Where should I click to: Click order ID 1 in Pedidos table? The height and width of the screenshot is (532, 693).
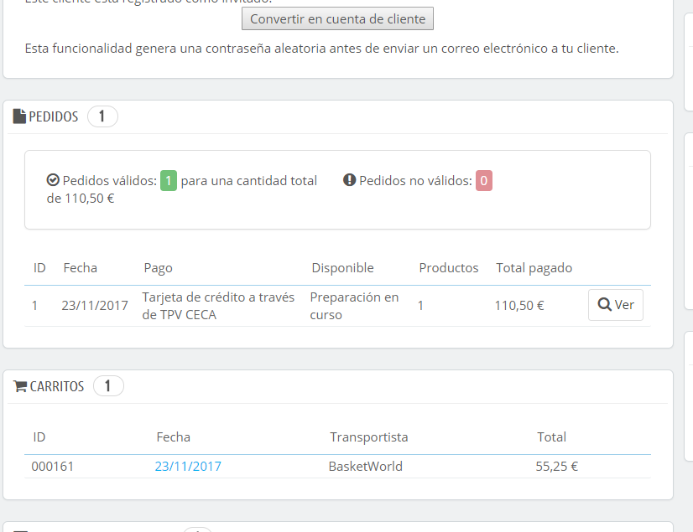tap(34, 306)
